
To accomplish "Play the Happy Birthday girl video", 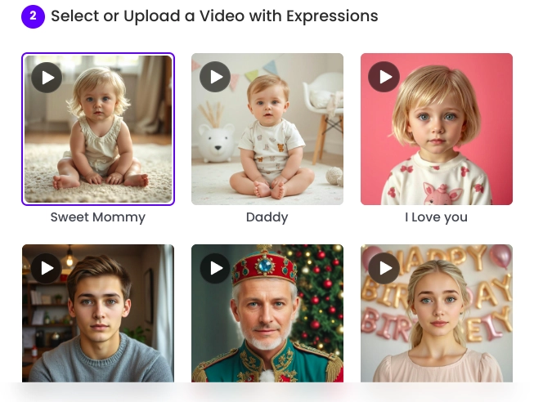I will (384, 268).
